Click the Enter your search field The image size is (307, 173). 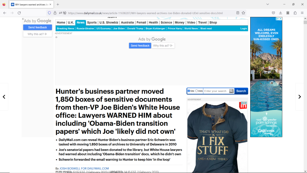216,91
